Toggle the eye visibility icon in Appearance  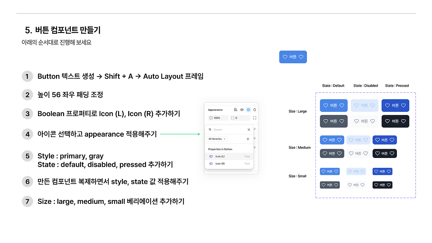242,110
